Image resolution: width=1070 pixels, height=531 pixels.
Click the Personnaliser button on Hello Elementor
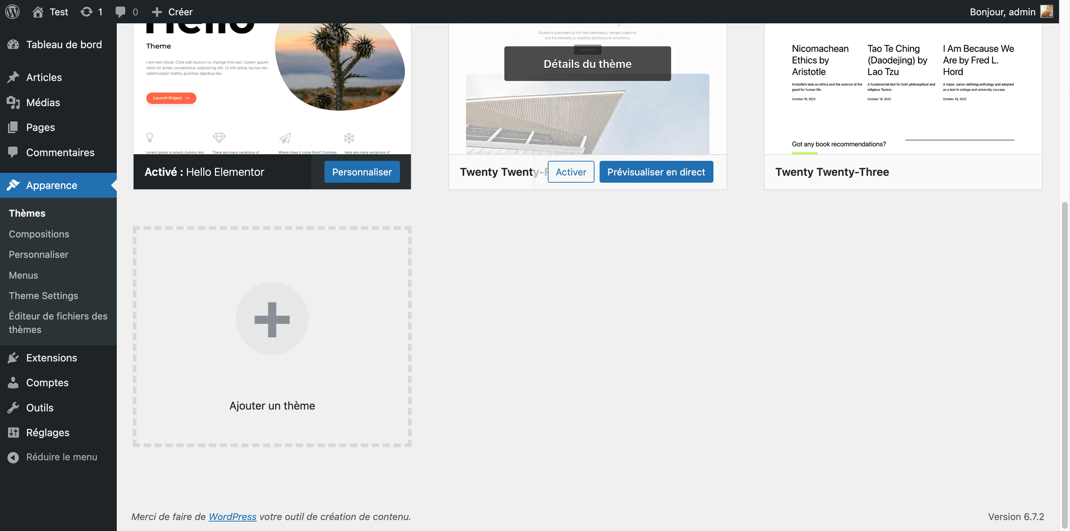click(362, 171)
